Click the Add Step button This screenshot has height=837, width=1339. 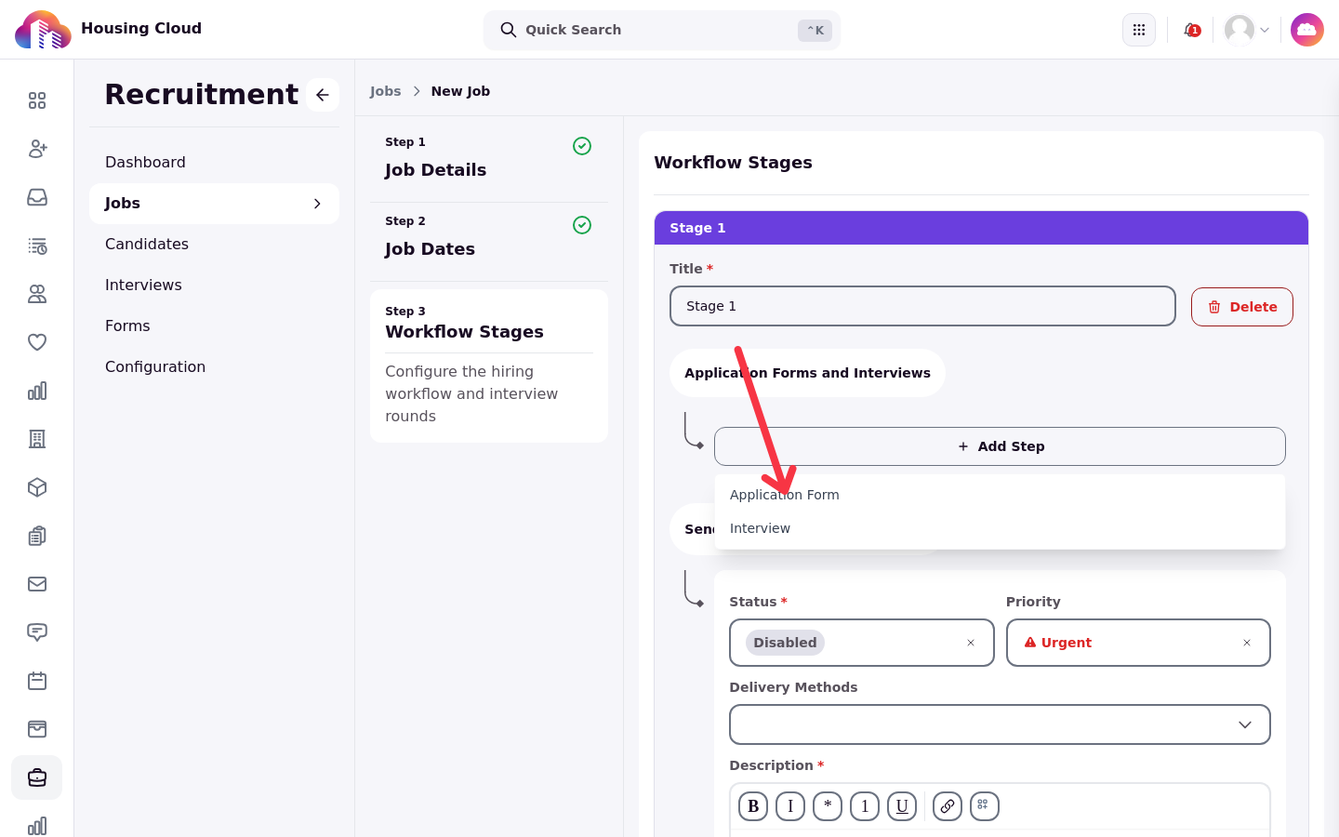tap(1000, 446)
